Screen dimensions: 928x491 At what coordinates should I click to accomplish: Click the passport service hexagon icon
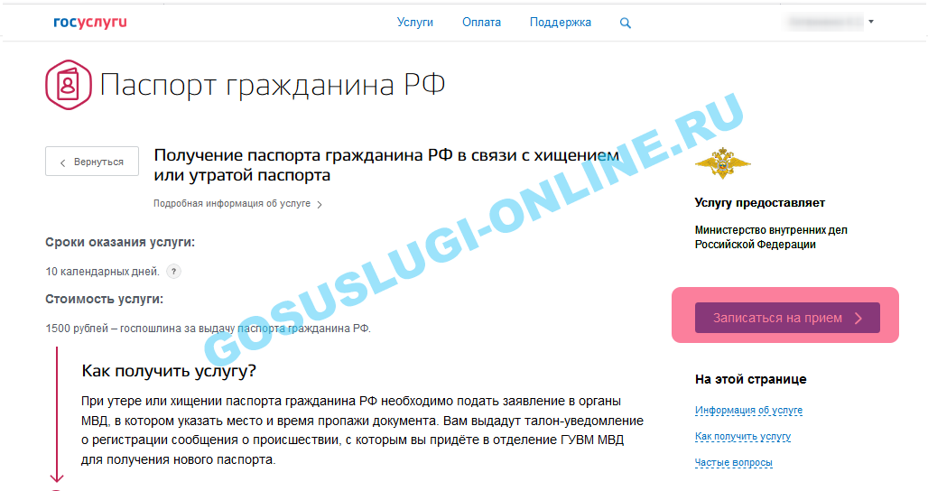point(69,85)
